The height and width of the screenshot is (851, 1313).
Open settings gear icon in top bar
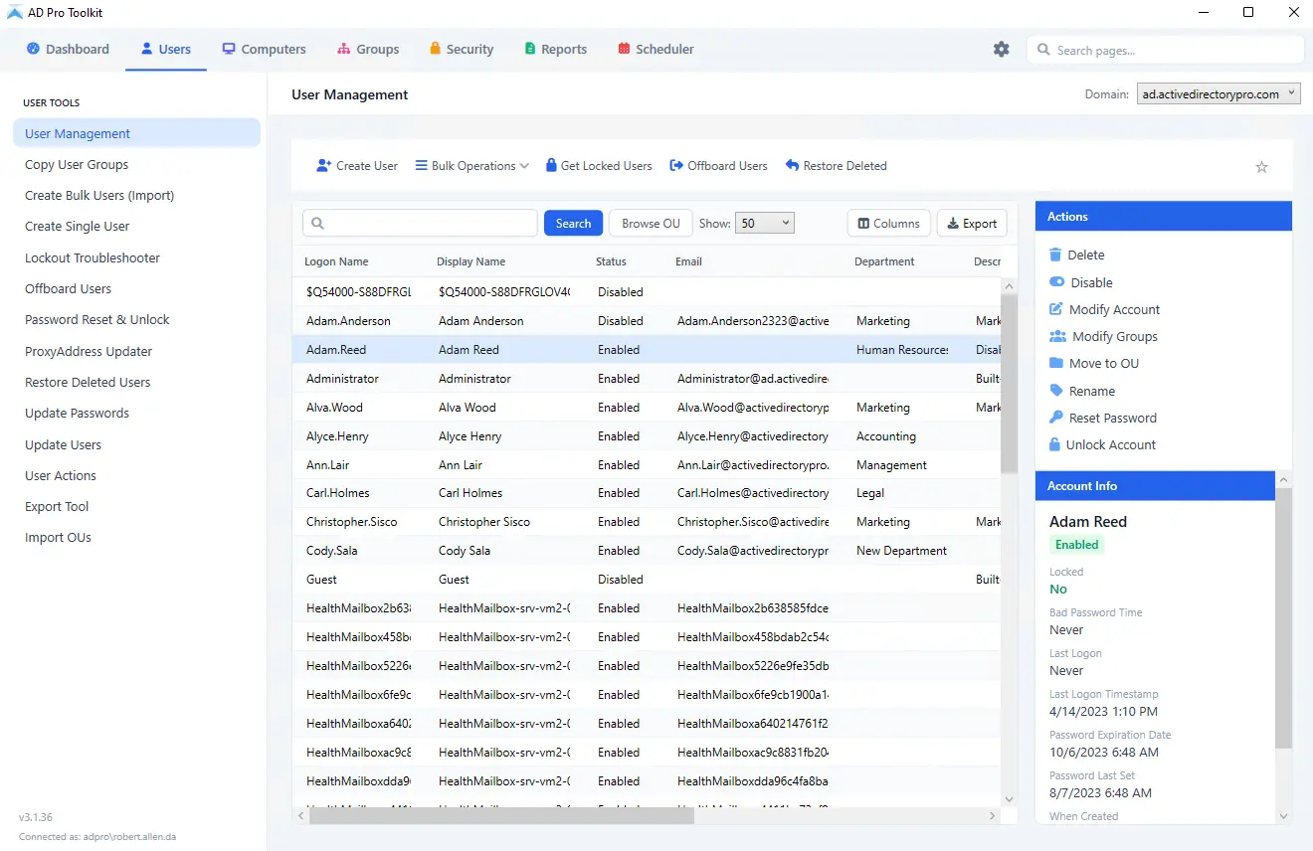tap(1002, 49)
